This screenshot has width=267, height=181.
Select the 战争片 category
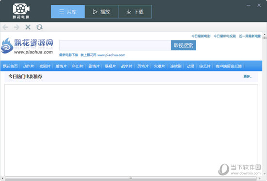(127, 66)
